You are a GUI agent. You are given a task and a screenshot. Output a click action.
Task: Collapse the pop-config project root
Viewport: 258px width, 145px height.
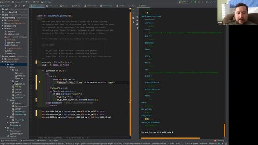point(1,18)
